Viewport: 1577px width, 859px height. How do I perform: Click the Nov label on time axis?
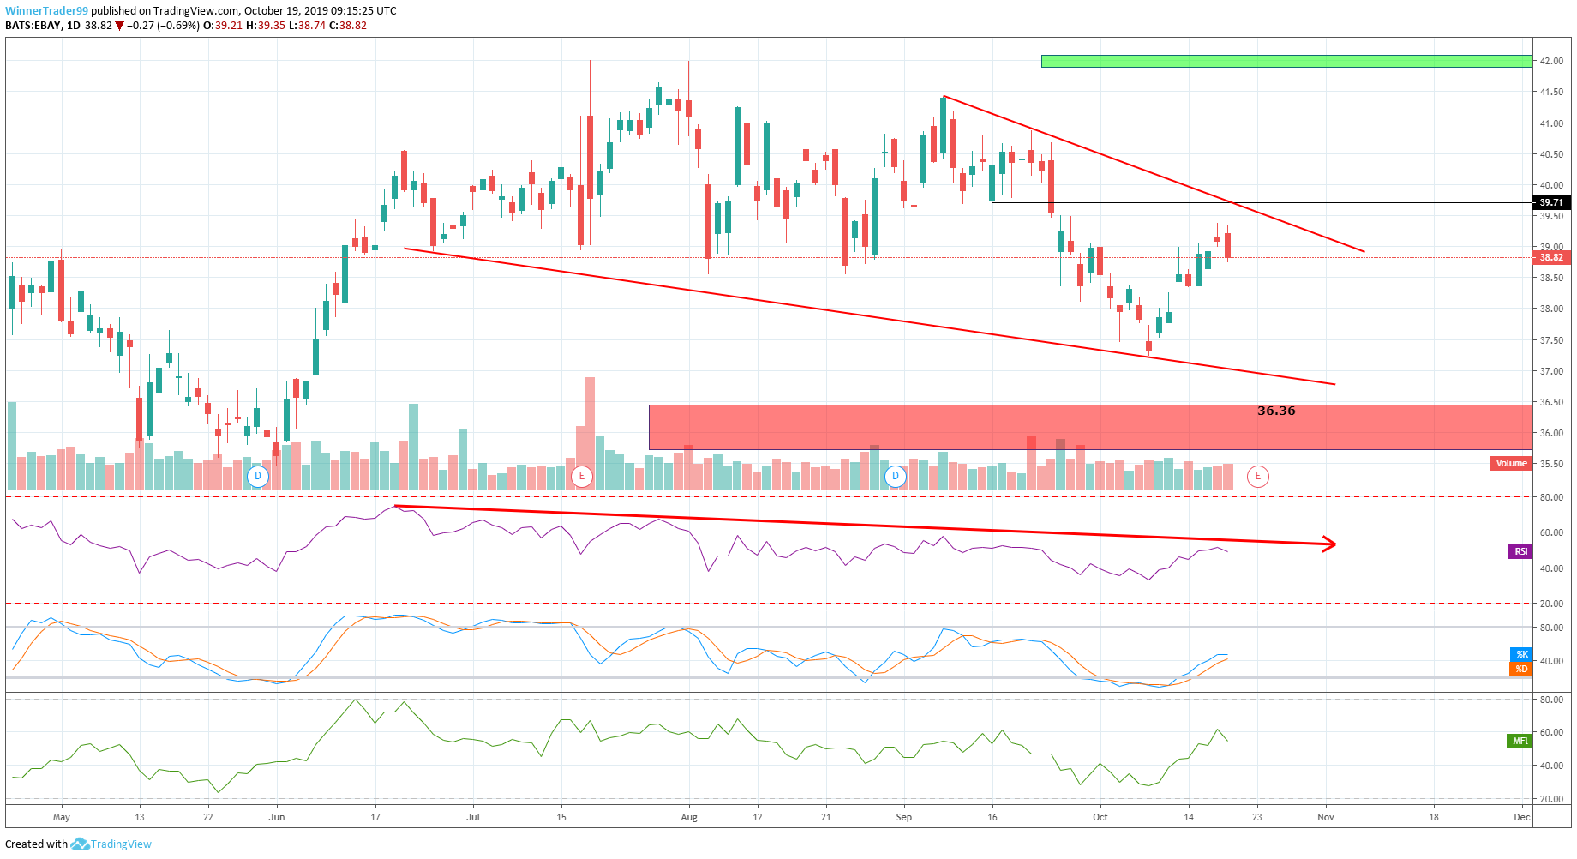click(1326, 817)
